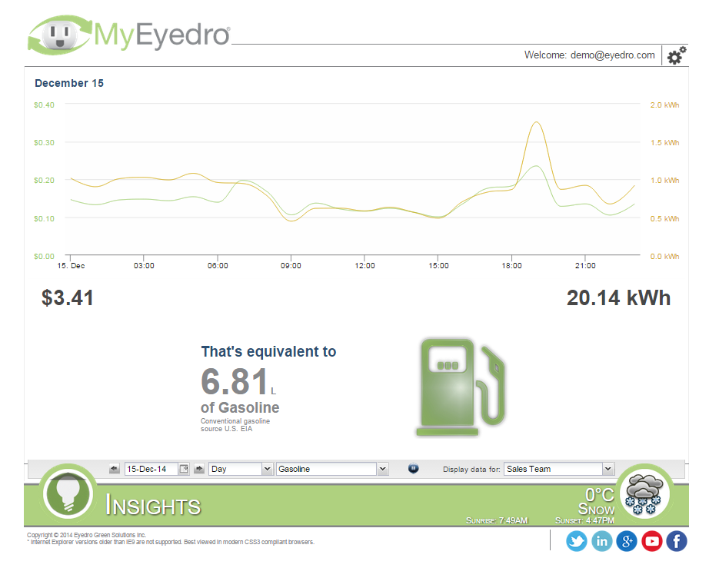Click the 09:00 time axis label
Viewport: 709px width, 568px height.
291,266
